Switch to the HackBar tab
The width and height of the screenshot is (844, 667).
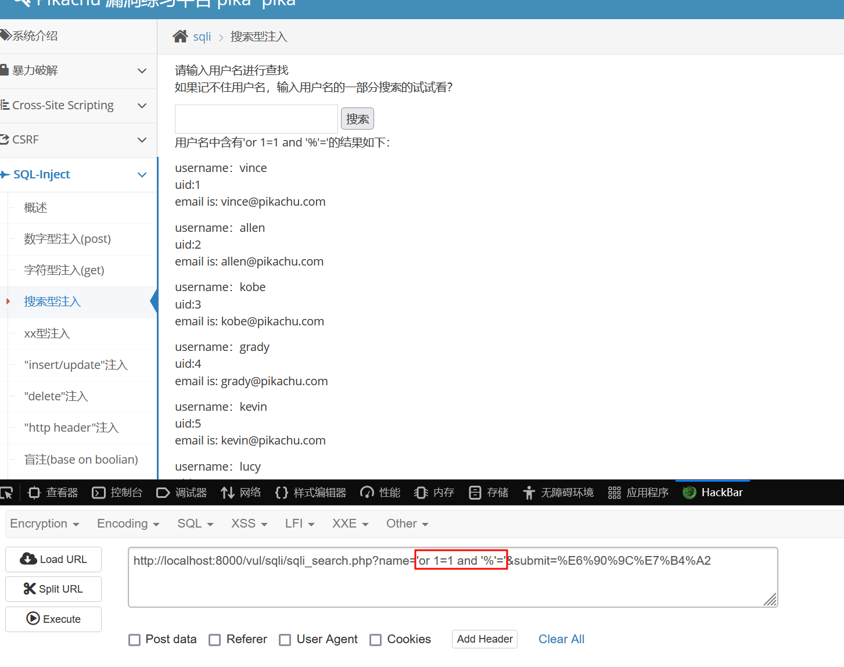(x=713, y=493)
